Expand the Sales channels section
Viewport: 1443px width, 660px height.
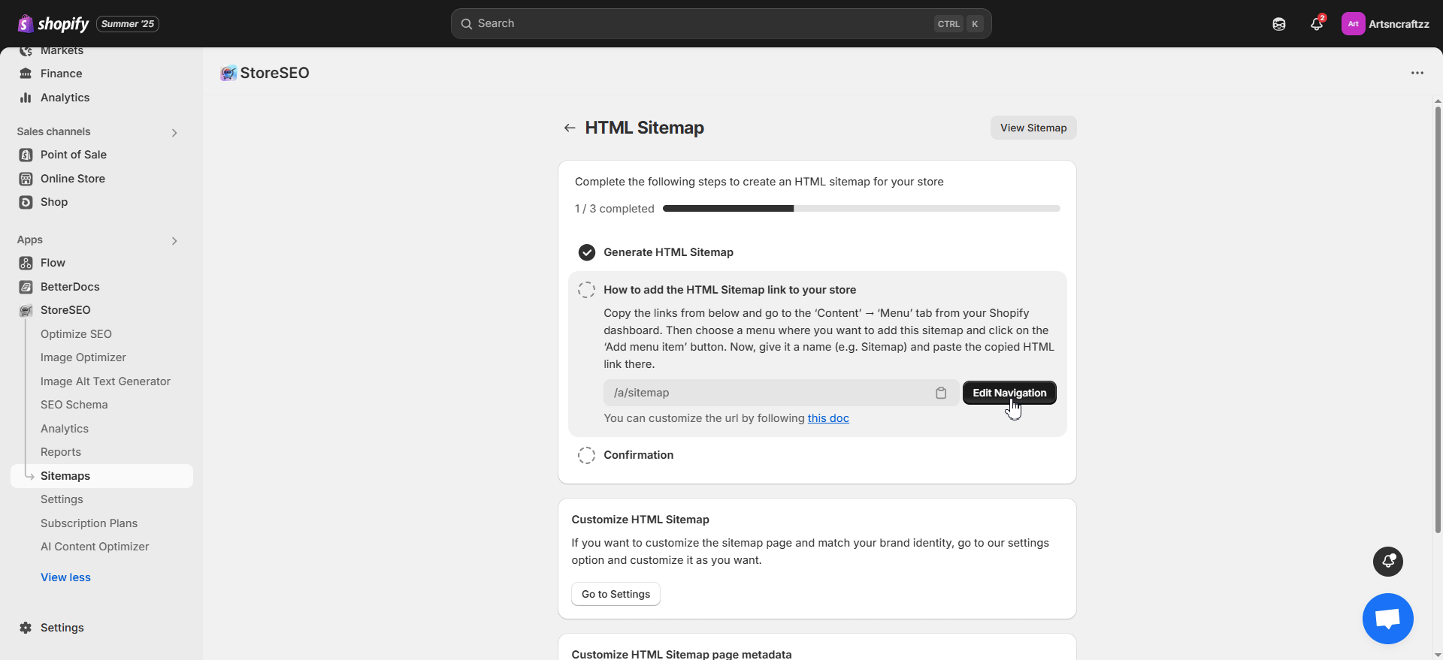click(174, 133)
